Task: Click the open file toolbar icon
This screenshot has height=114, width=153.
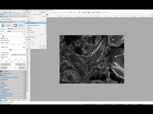Action: pos(1,12)
